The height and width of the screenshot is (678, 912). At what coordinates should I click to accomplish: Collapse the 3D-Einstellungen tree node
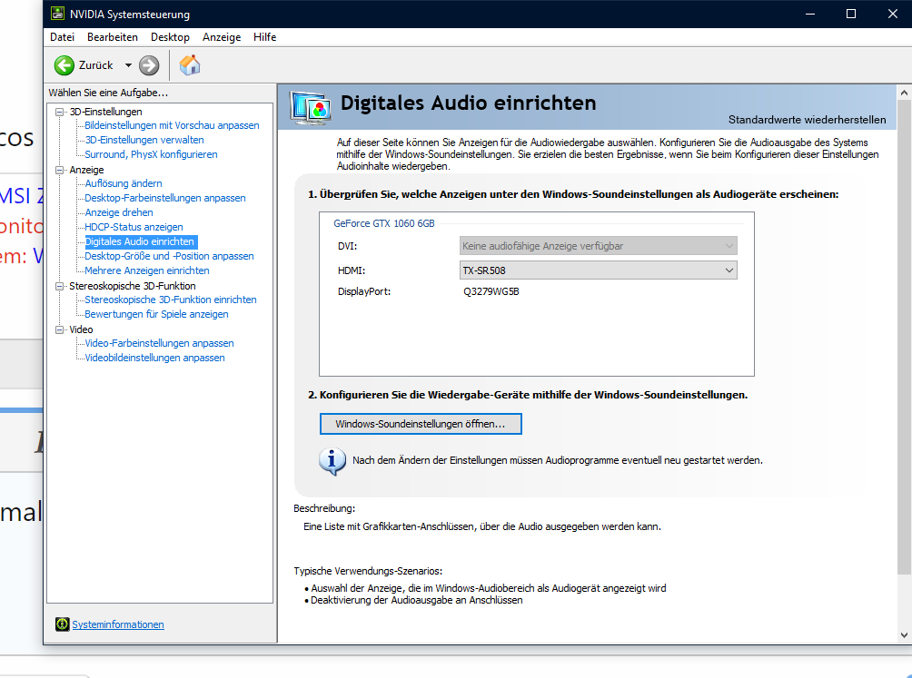pyautogui.click(x=59, y=112)
